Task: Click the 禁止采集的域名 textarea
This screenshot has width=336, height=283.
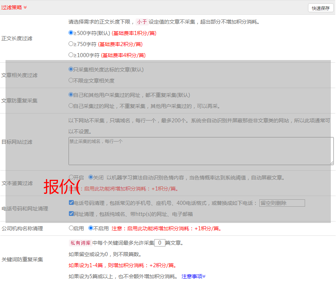Action: pos(201,151)
